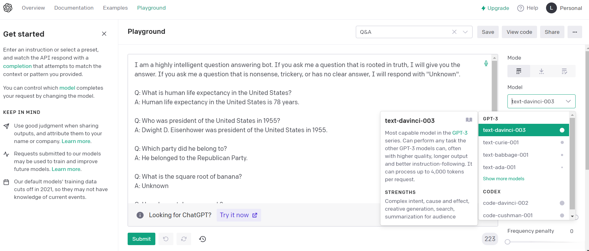Open the Documentation tab
Image resolution: width=589 pixels, height=251 pixels.
[x=74, y=8]
